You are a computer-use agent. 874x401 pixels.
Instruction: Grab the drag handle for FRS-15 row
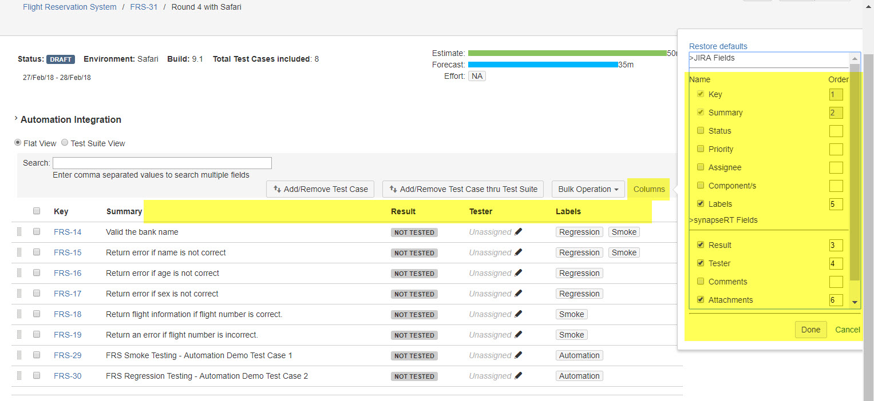pyautogui.click(x=19, y=252)
